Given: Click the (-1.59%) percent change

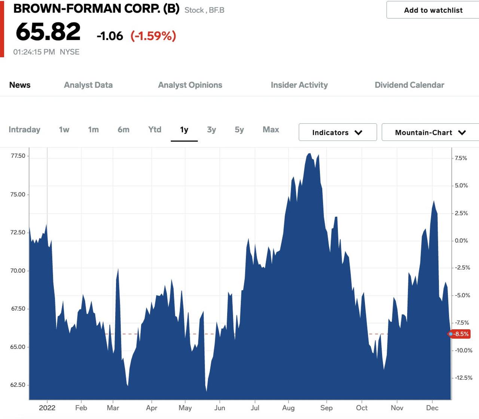Looking at the screenshot, I should 153,36.
